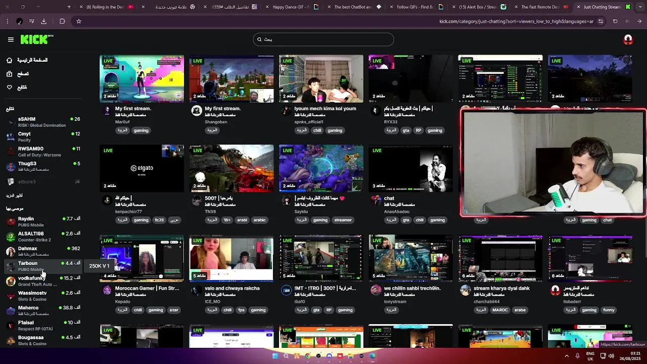Click the azar tag under Kepado
Image resolution: width=647 pixels, height=364 pixels.
pos(174,310)
